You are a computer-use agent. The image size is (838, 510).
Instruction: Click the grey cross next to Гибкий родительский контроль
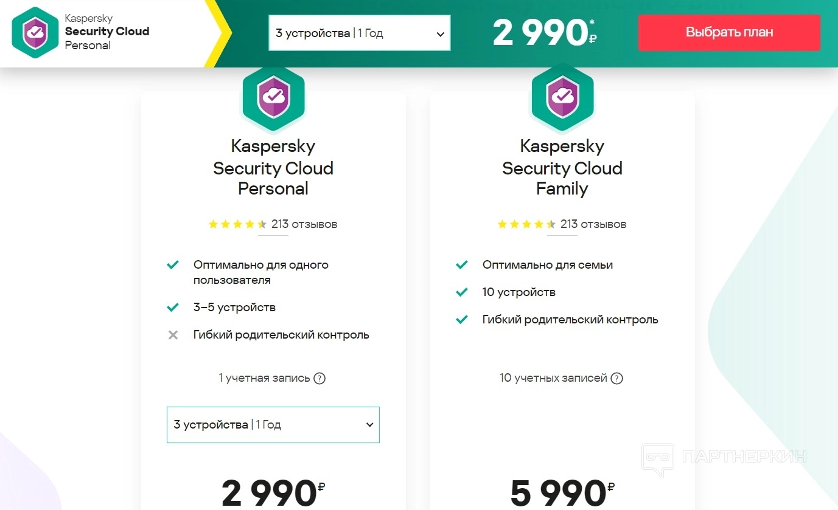(173, 335)
